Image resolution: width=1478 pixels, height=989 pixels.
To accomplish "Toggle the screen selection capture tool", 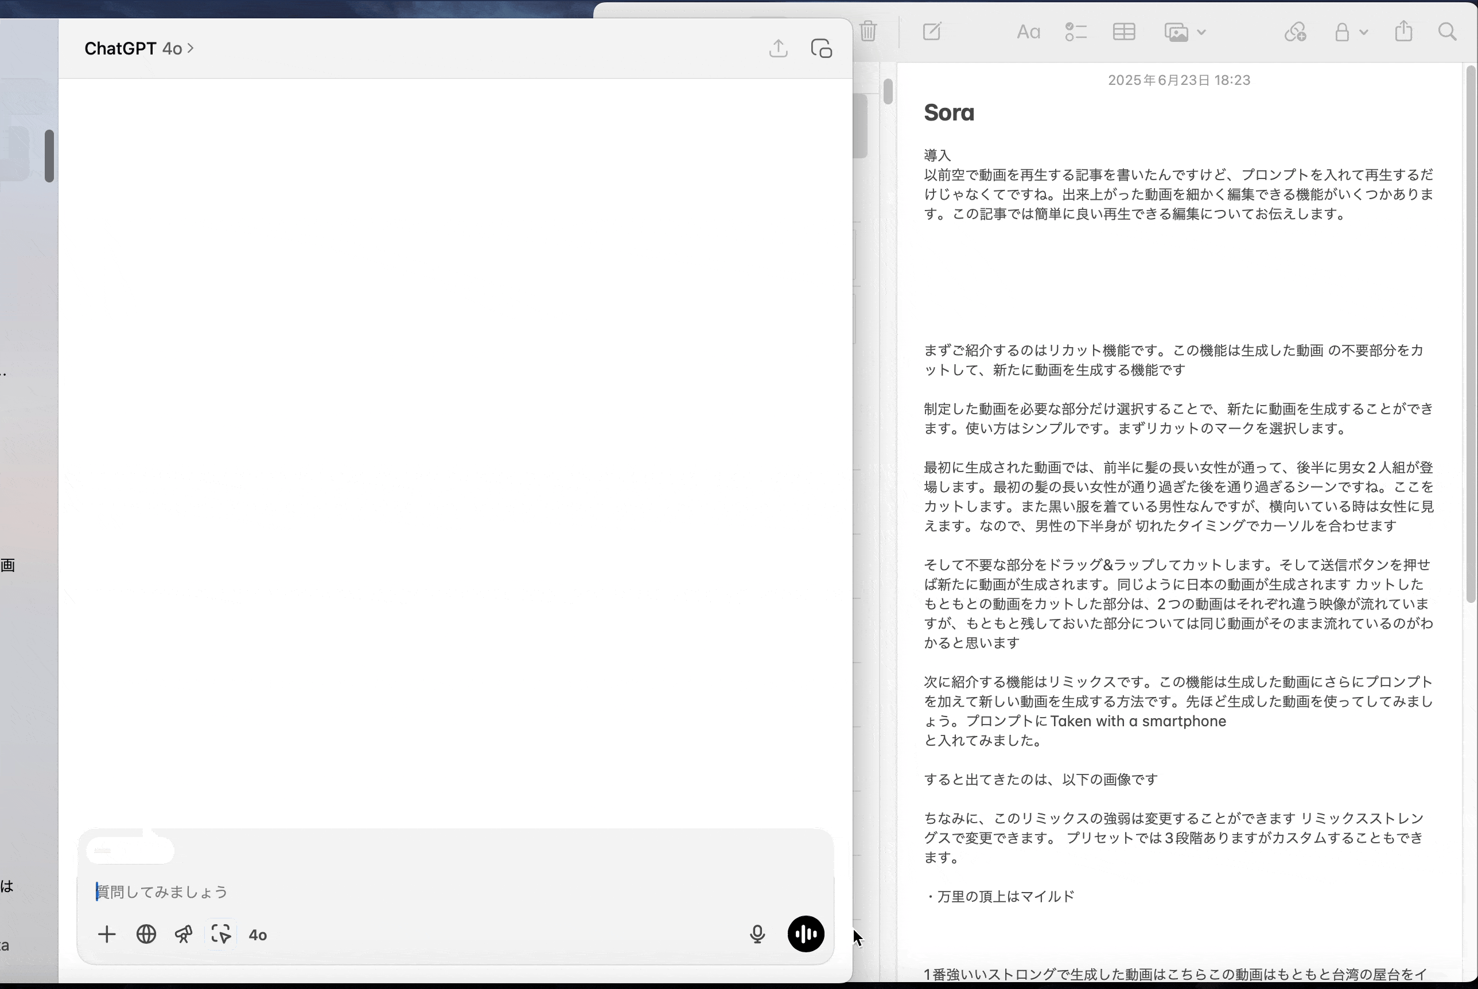I will (x=221, y=934).
